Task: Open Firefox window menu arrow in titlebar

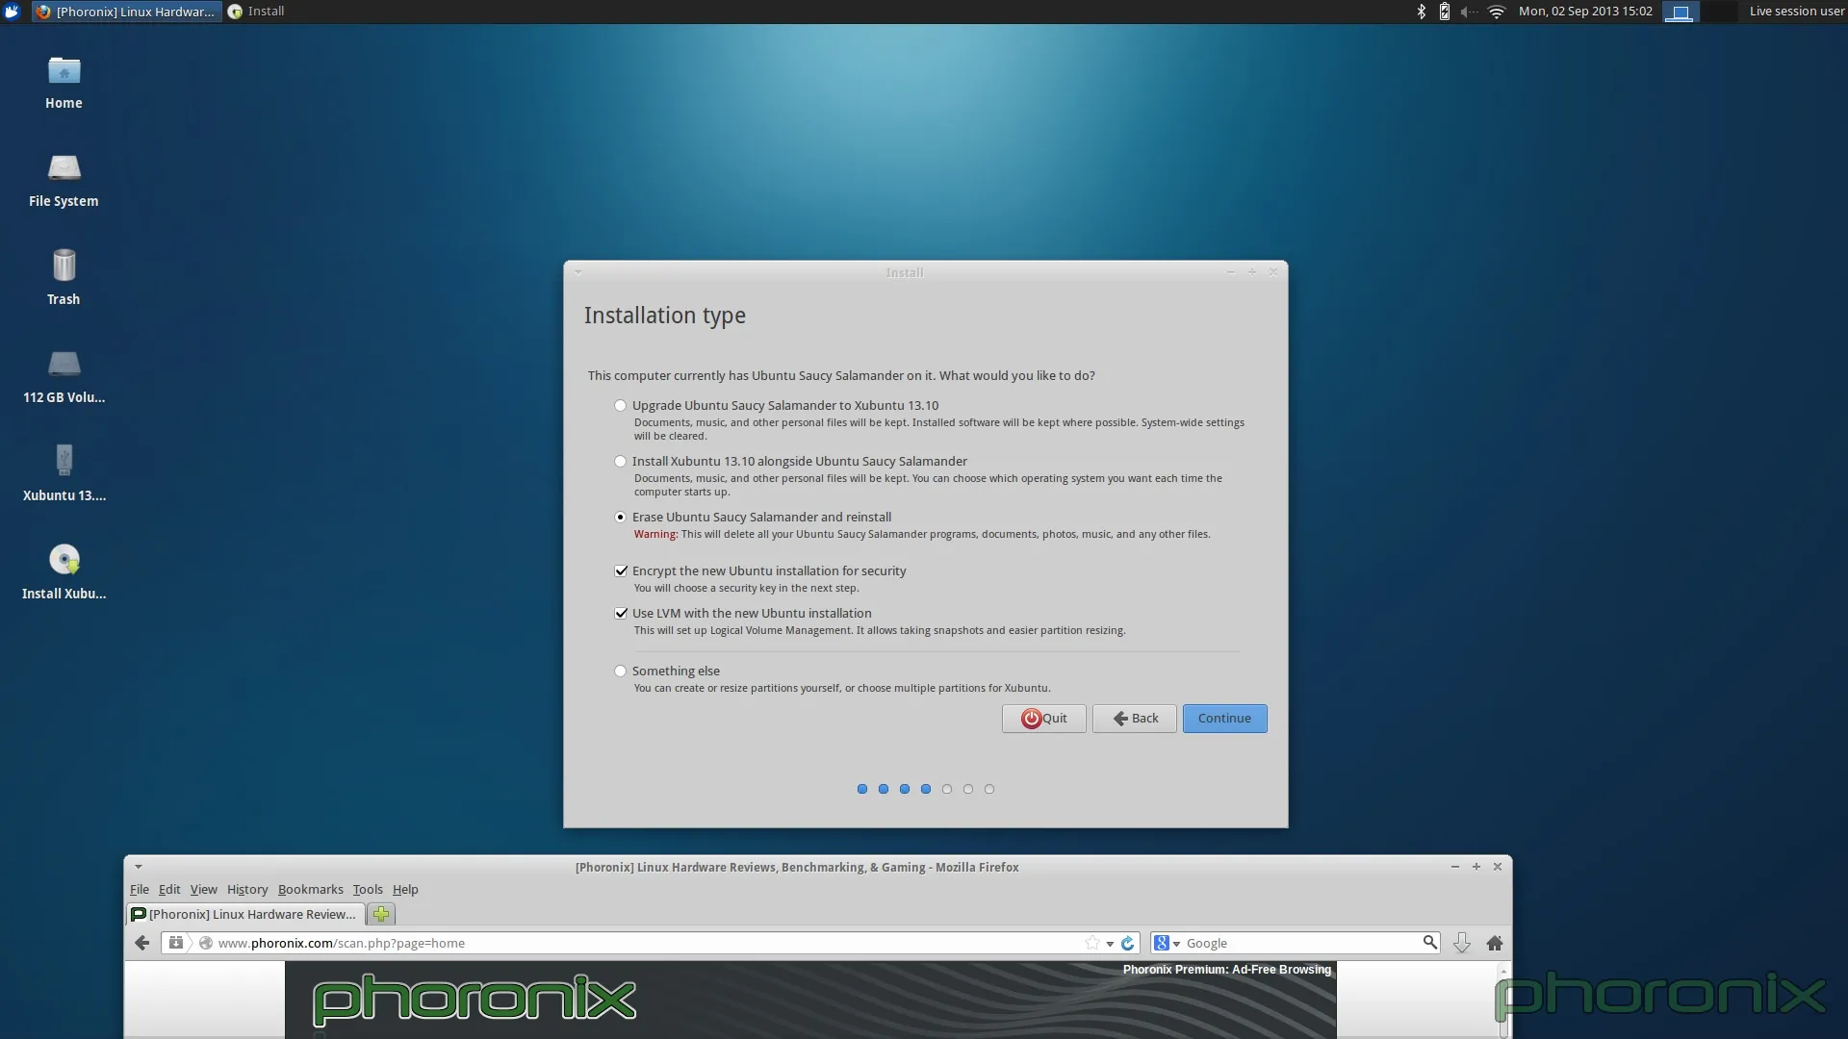Action: tap(139, 867)
